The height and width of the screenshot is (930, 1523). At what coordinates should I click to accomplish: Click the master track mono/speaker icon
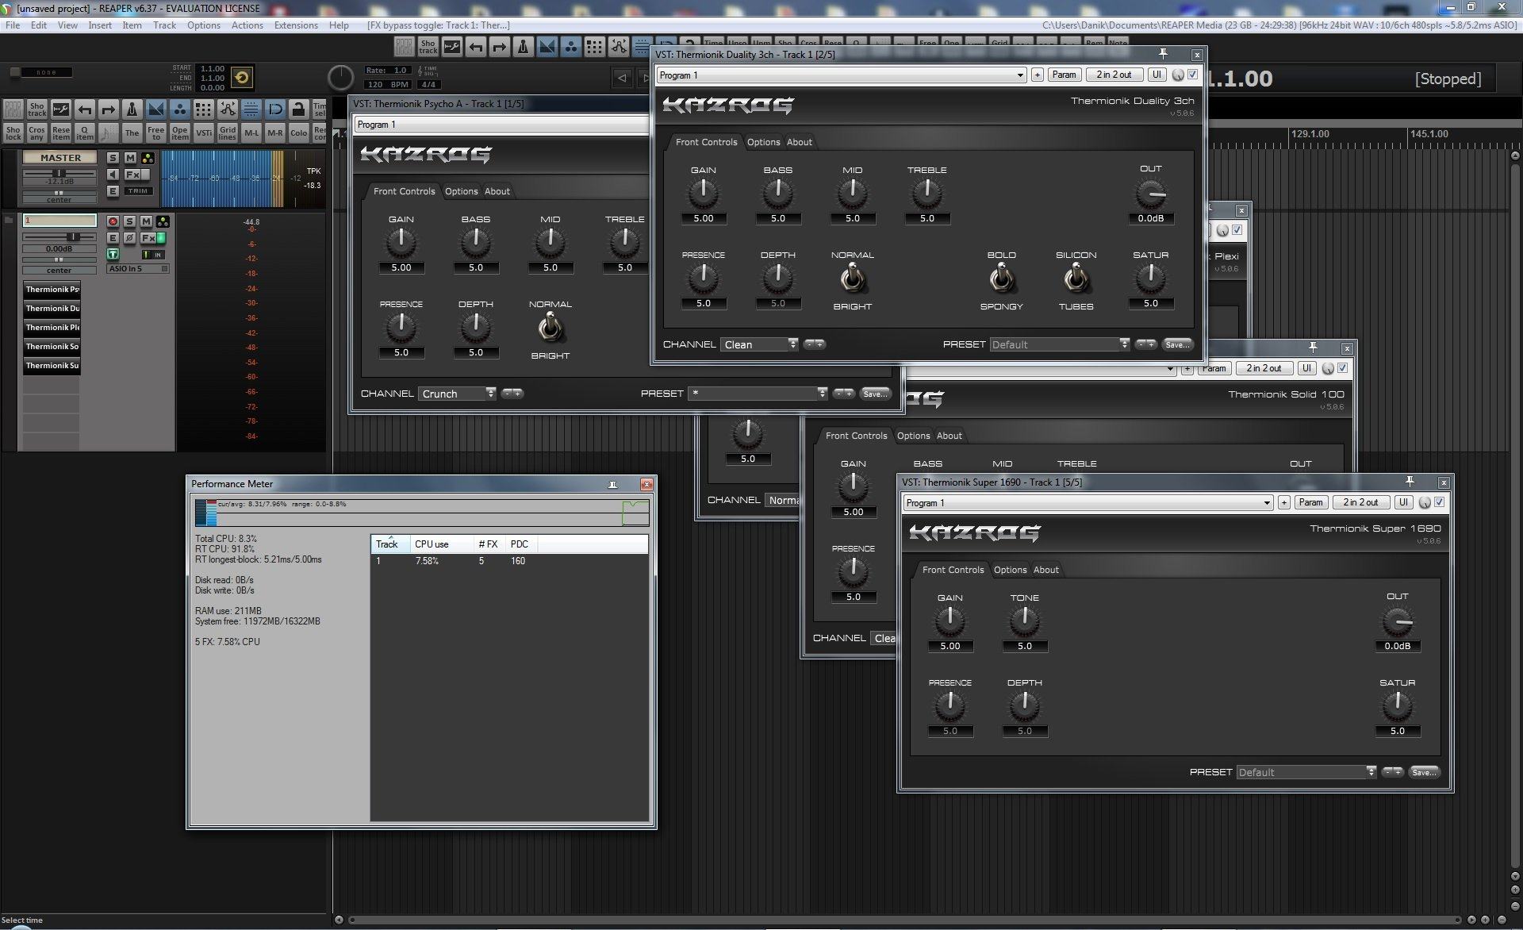(113, 175)
